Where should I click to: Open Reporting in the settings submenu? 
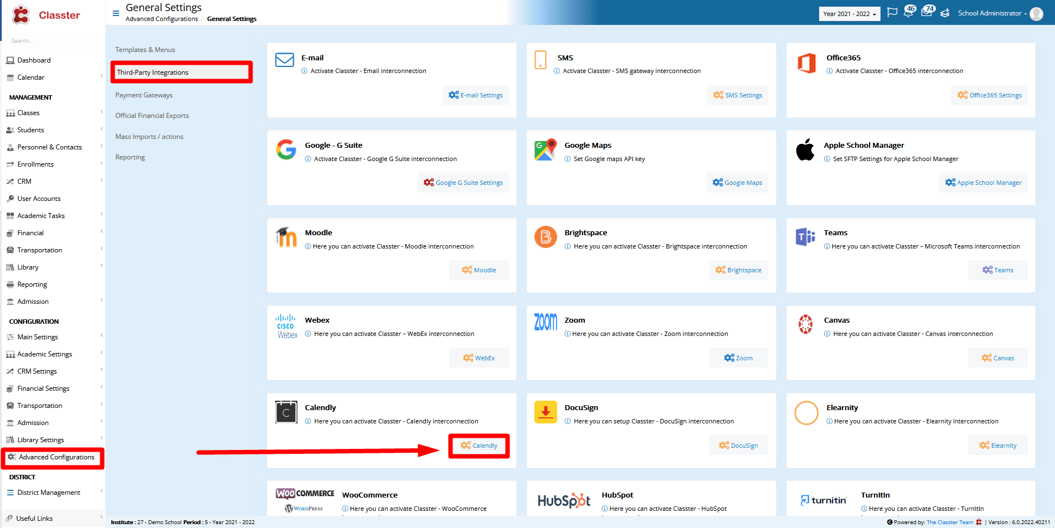(130, 157)
